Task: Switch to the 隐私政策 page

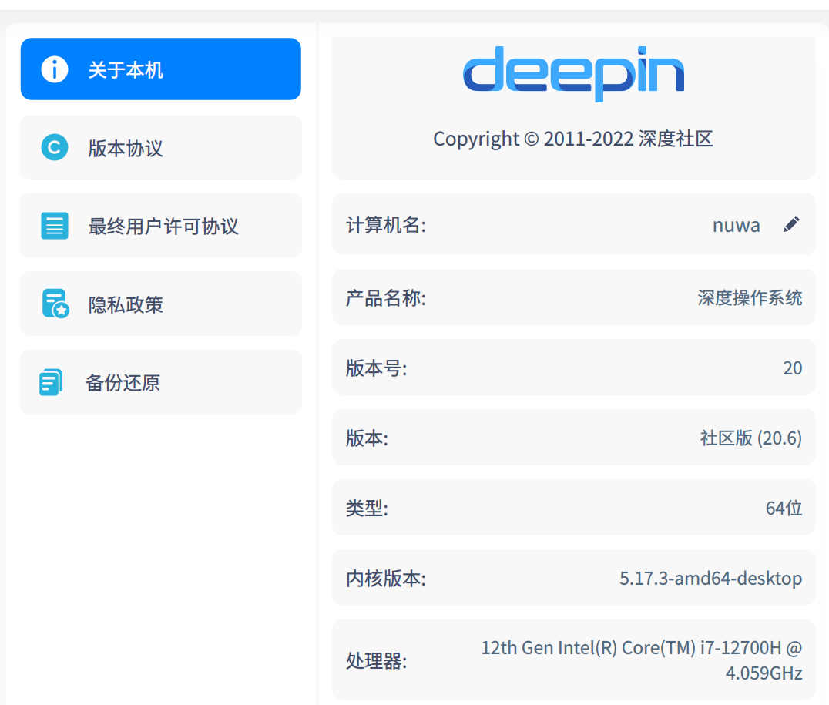Action: pyautogui.click(x=160, y=304)
